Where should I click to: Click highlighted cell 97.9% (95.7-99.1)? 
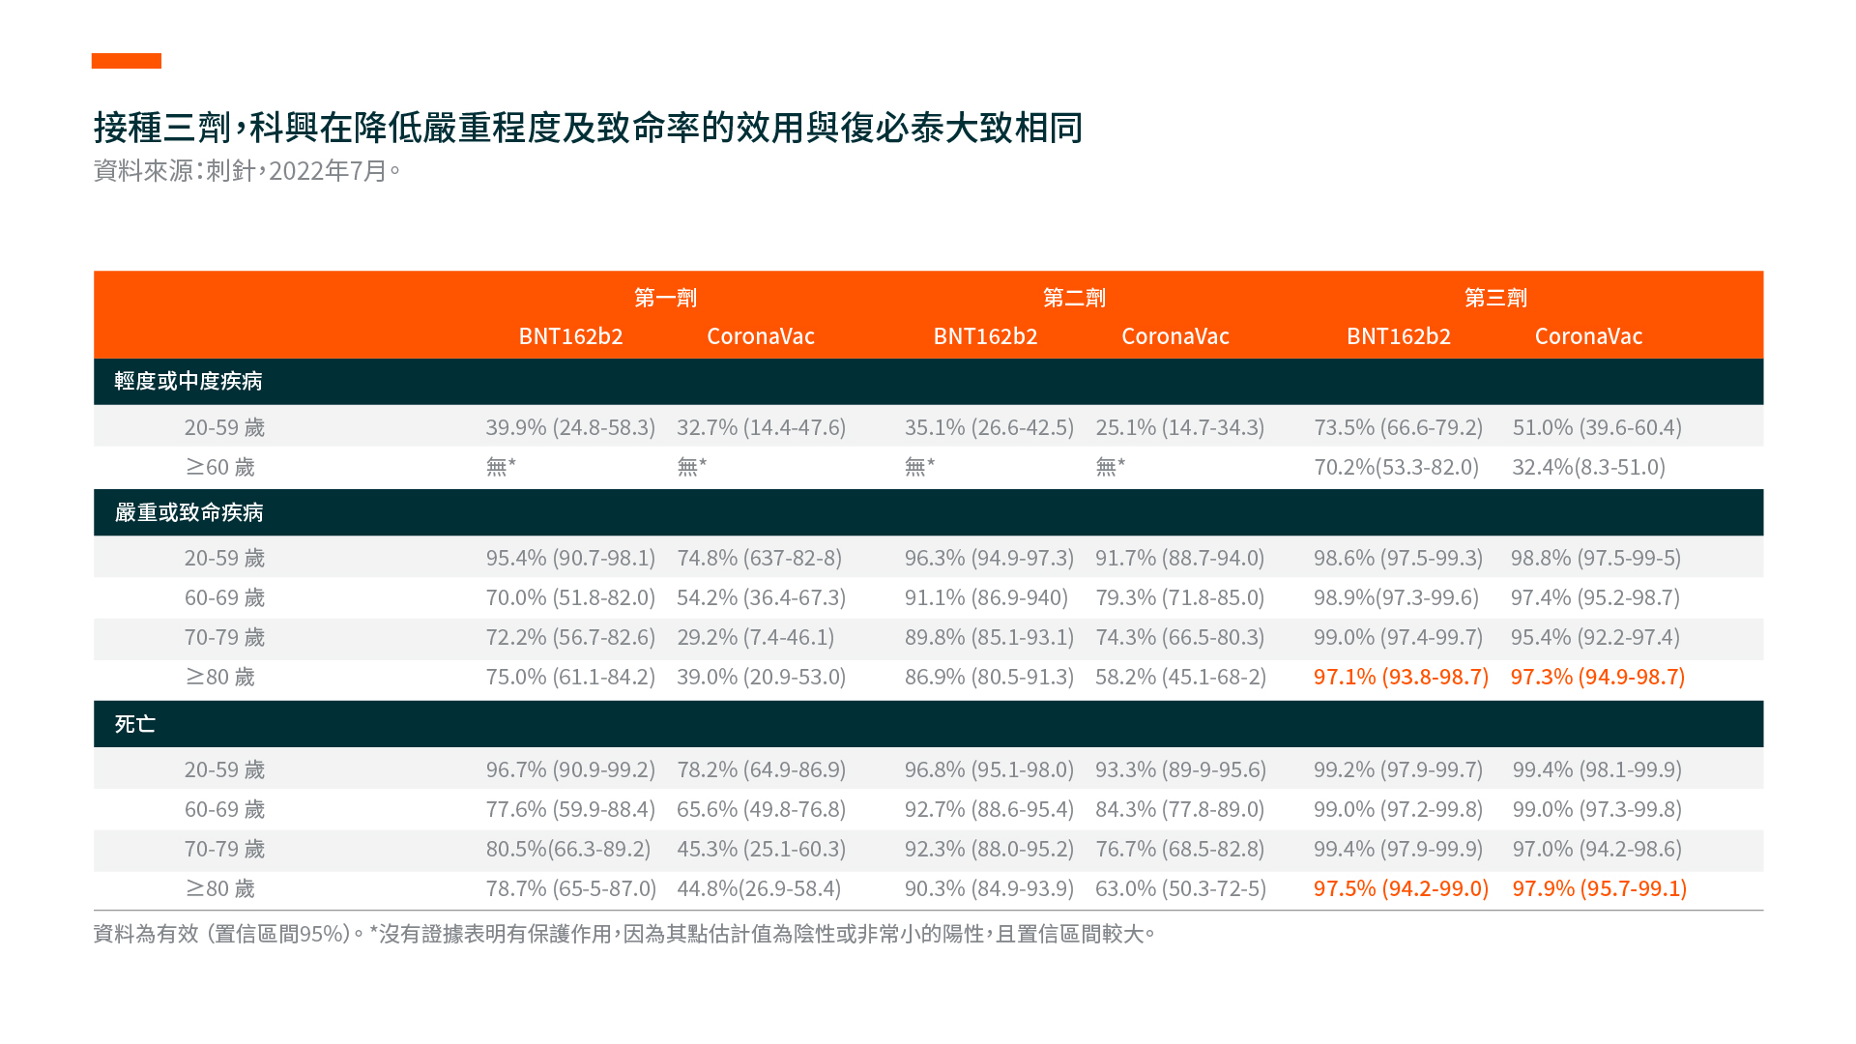1600,888
